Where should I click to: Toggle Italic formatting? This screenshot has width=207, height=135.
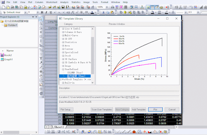(x=46, y=12)
